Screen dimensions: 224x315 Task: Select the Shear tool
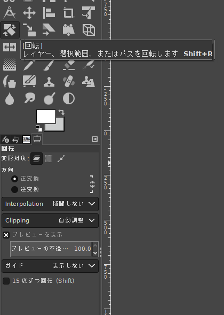point(49,30)
